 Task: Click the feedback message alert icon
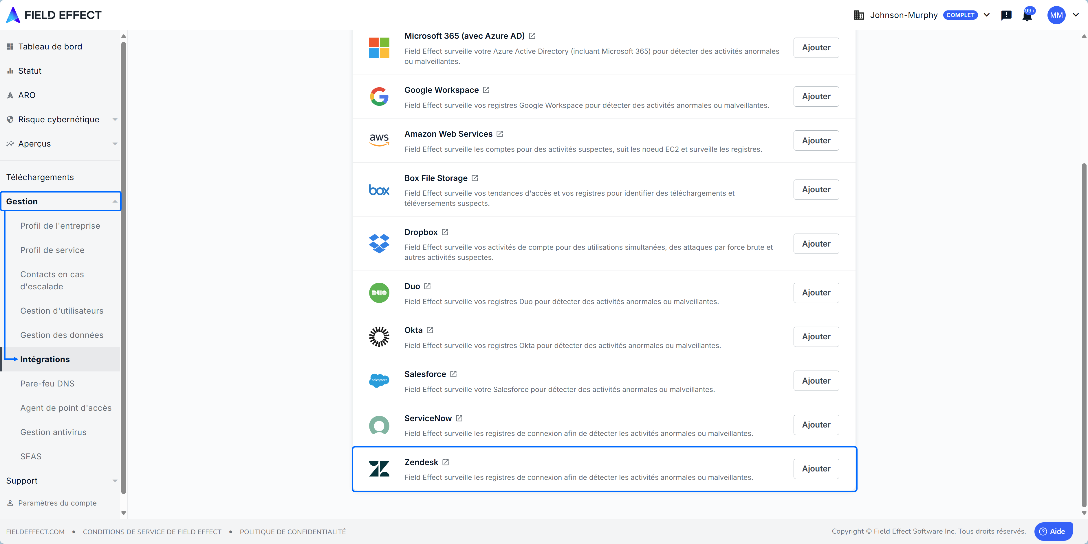click(x=1006, y=16)
